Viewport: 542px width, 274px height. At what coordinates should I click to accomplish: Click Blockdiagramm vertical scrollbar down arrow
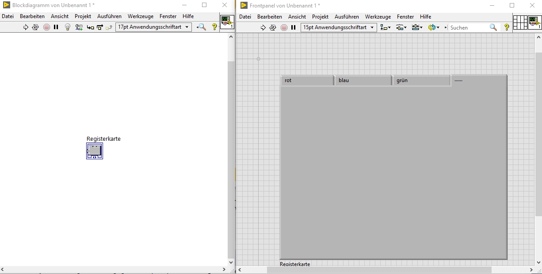click(231, 262)
